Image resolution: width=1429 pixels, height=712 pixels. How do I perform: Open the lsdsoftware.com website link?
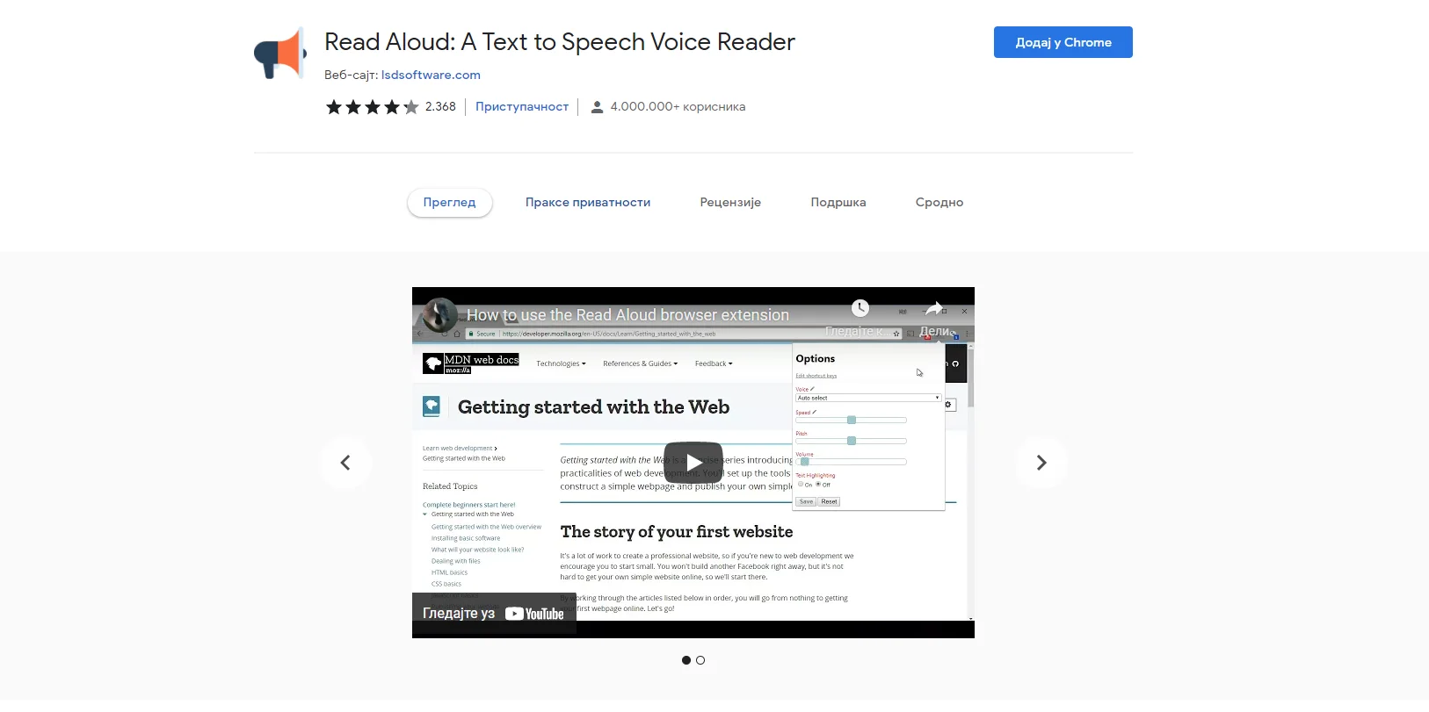pyautogui.click(x=431, y=76)
